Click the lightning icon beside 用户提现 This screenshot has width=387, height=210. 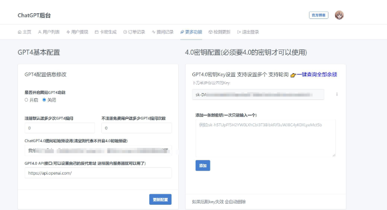(x=68, y=32)
